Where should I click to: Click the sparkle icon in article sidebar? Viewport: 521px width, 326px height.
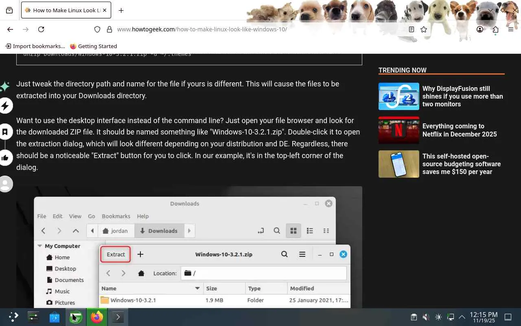(5, 86)
